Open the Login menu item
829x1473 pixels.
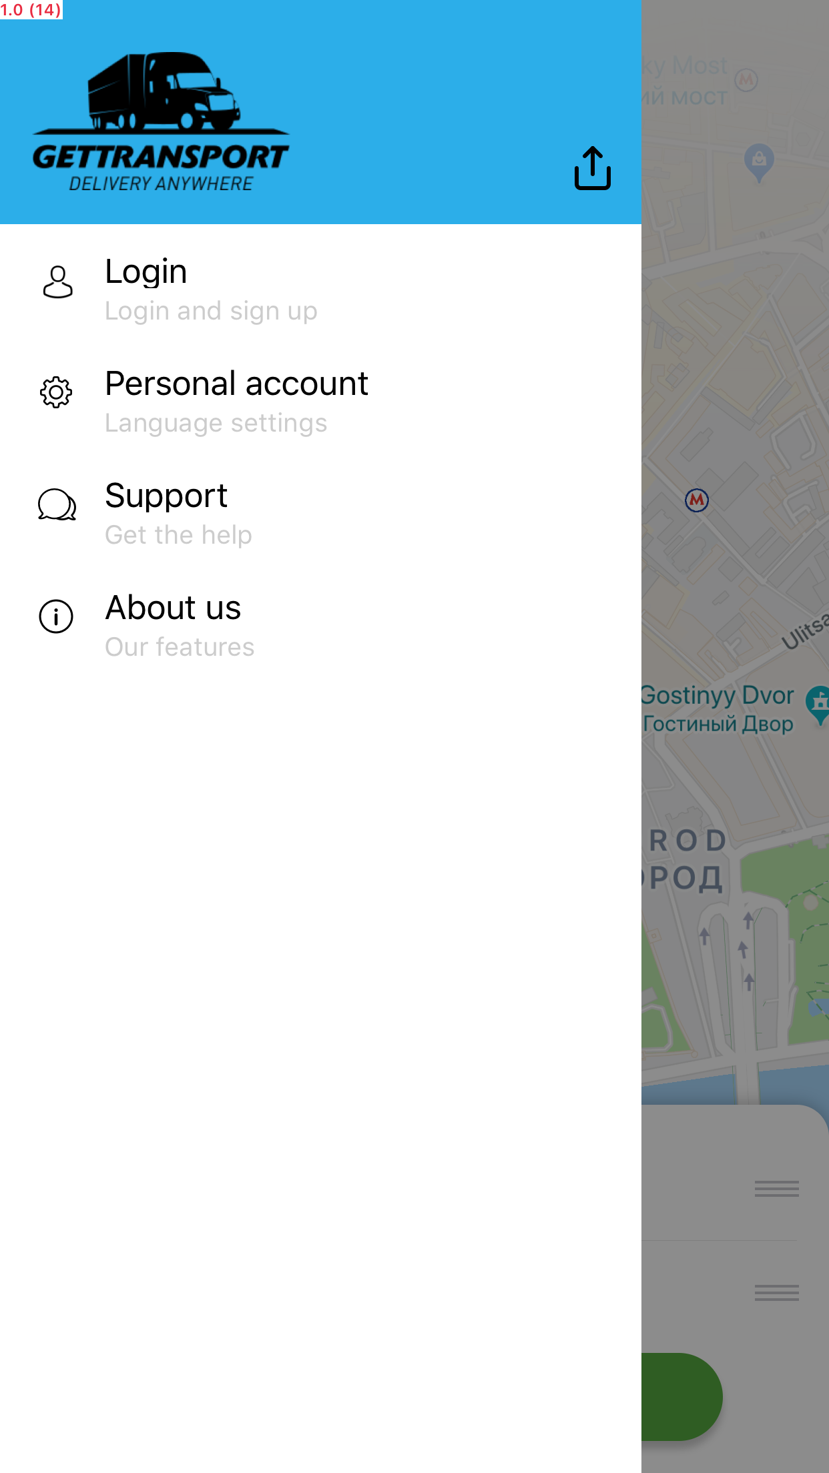(146, 272)
